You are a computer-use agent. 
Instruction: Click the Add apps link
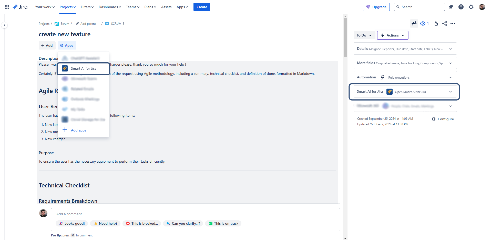78,130
